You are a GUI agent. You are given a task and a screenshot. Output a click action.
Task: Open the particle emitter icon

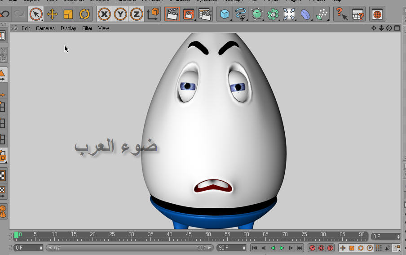322,14
